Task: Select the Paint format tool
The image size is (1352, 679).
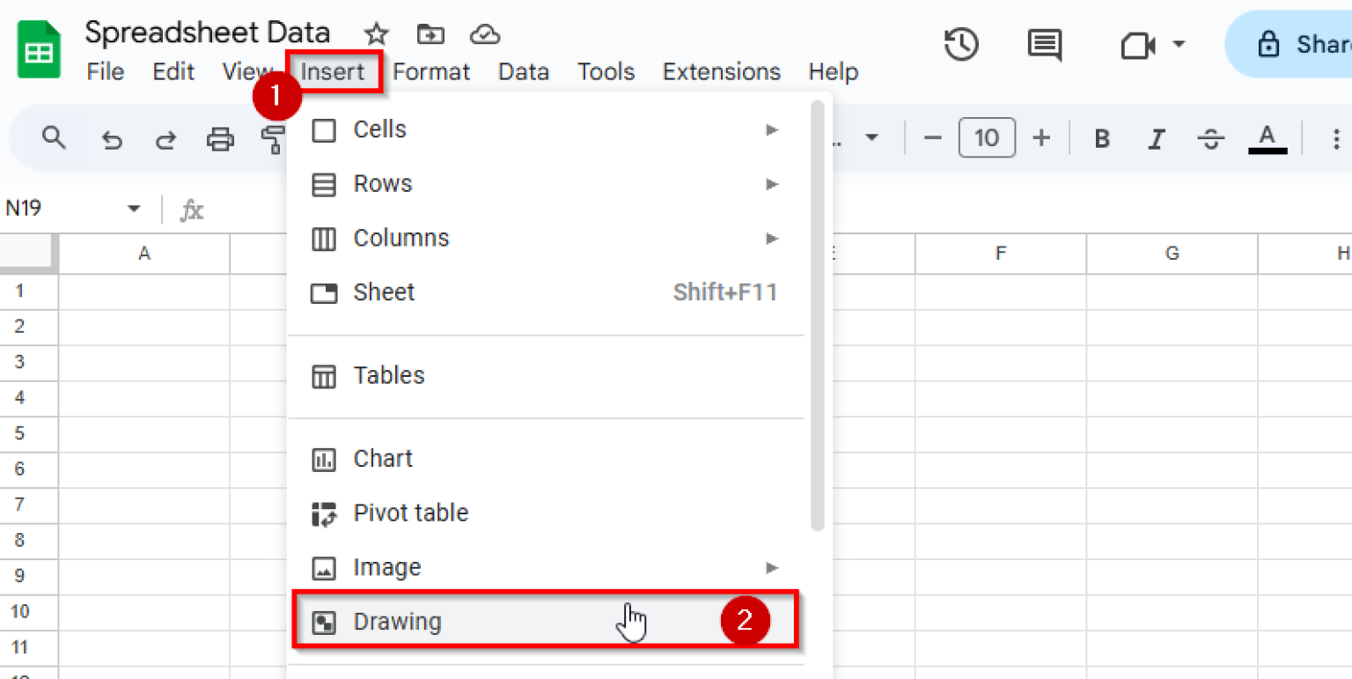Action: tap(274, 137)
